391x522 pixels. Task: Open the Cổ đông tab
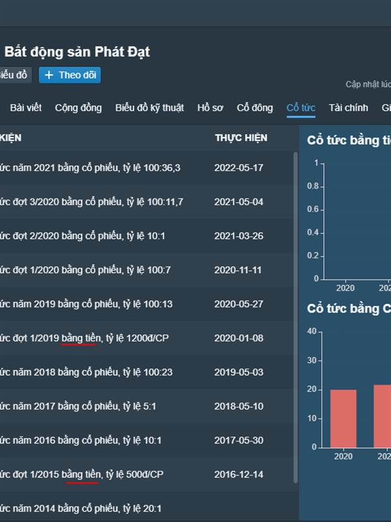(255, 108)
